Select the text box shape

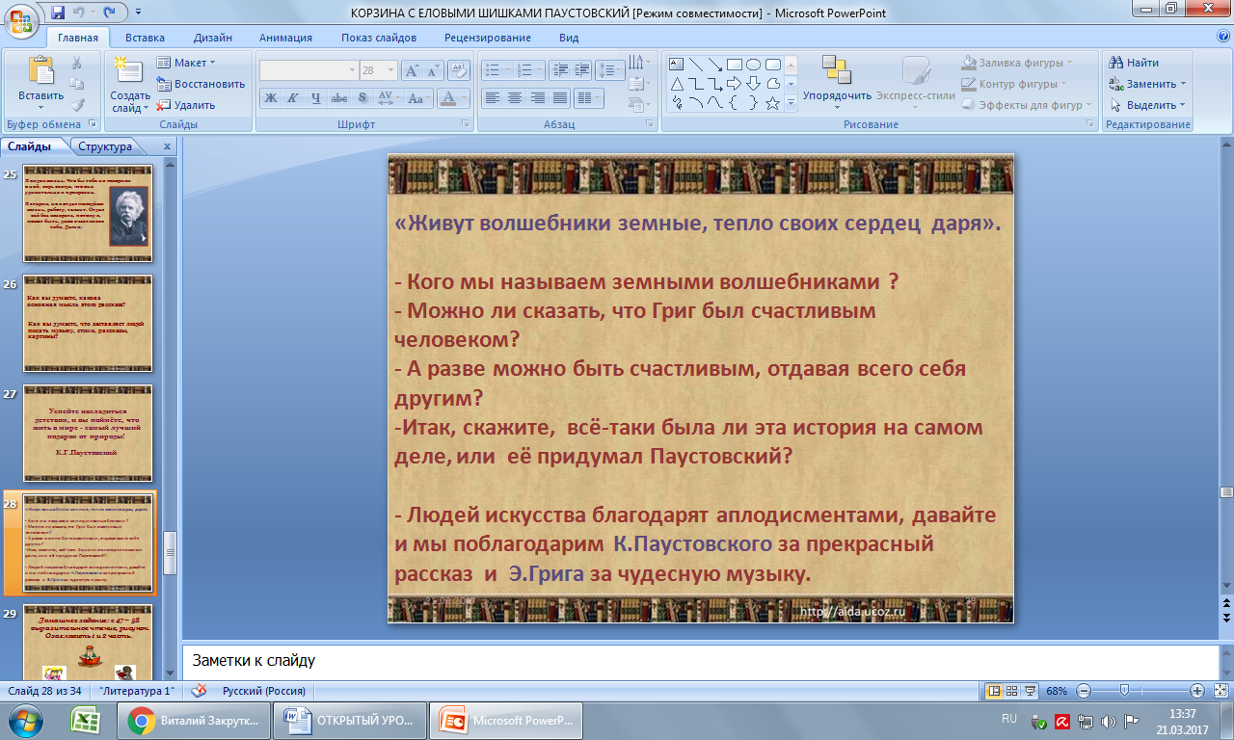point(676,65)
